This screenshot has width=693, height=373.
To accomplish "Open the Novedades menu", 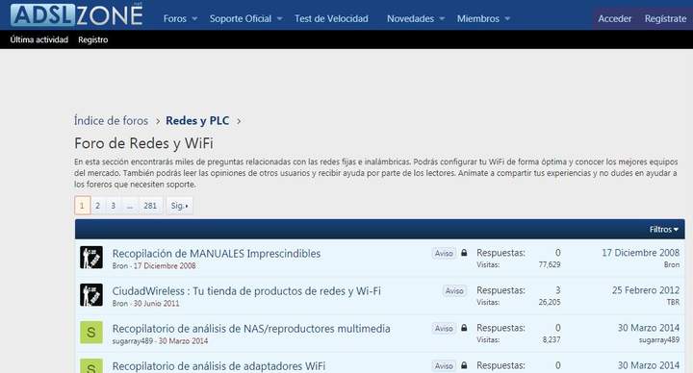I will pos(410,18).
